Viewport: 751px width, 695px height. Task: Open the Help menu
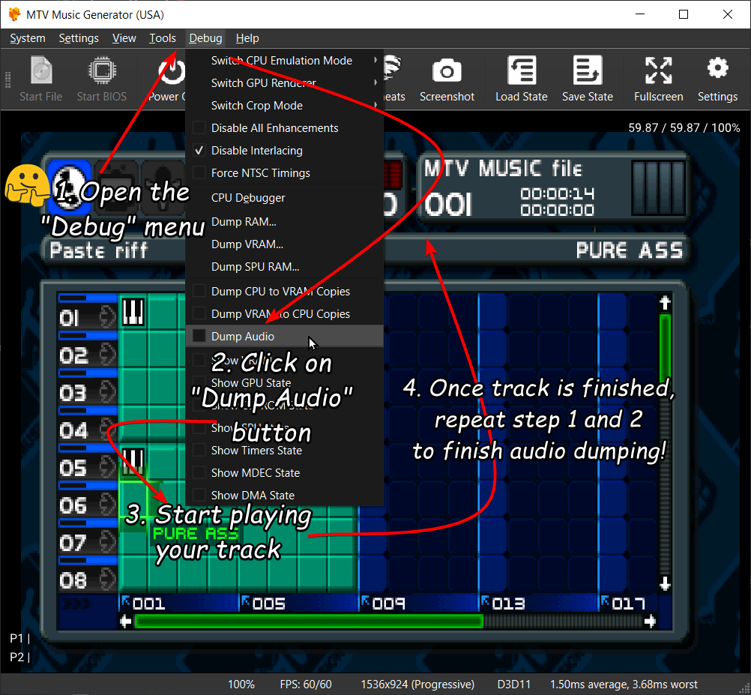tap(247, 38)
